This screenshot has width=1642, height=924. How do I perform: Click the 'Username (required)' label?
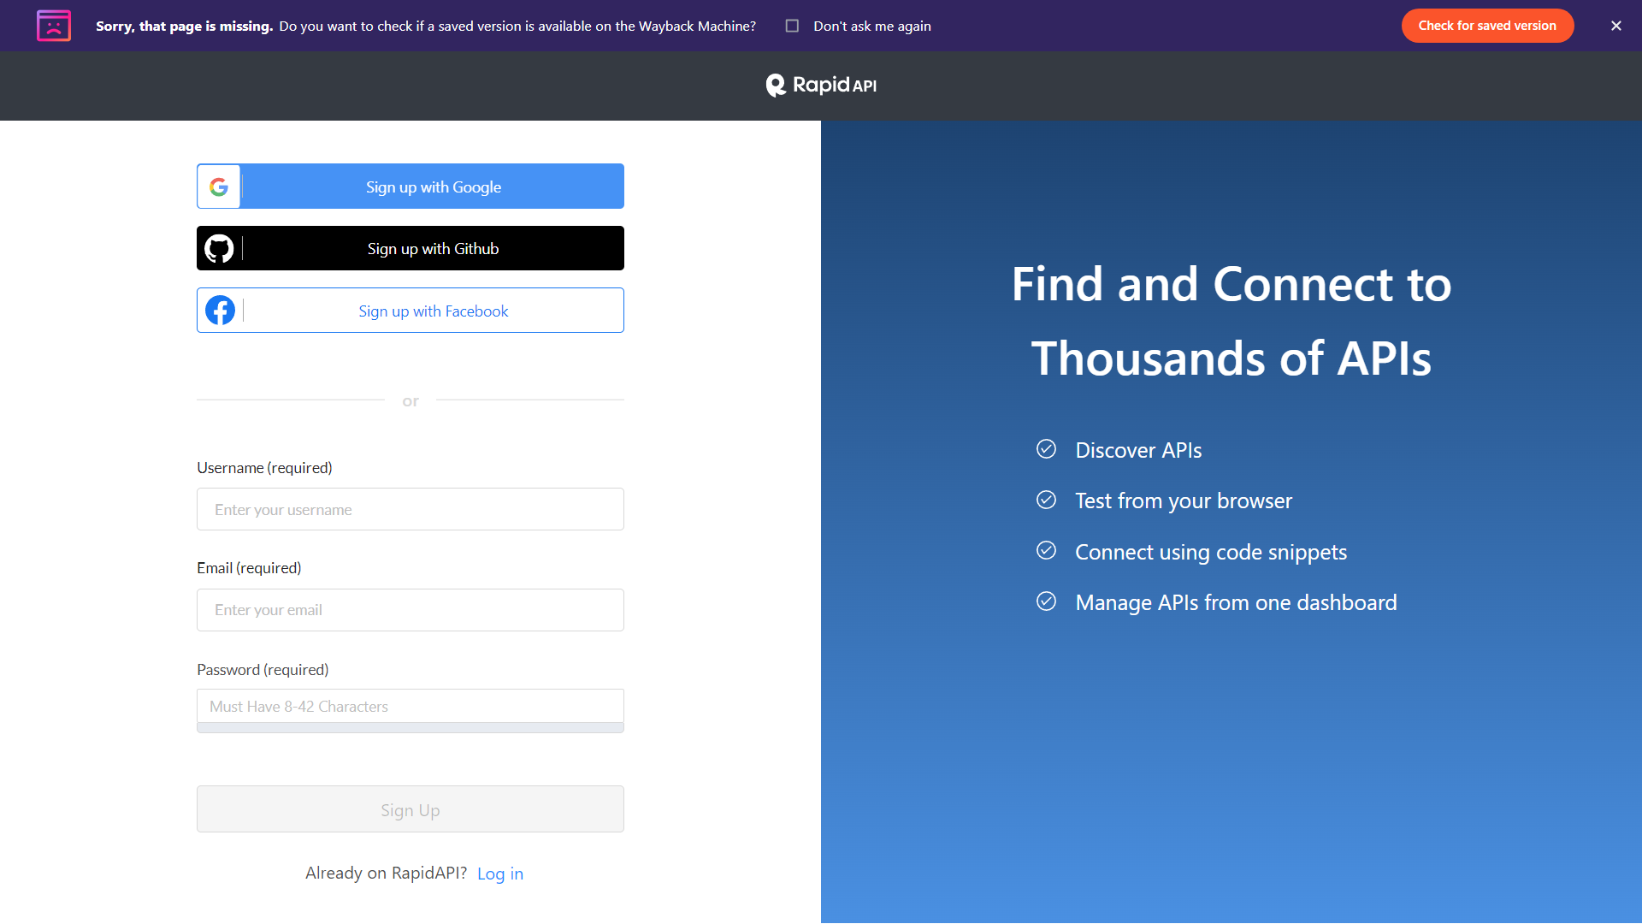pos(264,468)
